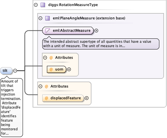Expand the eml:AbstractMeasure node
The image size is (167, 138).
click(x=96, y=31)
